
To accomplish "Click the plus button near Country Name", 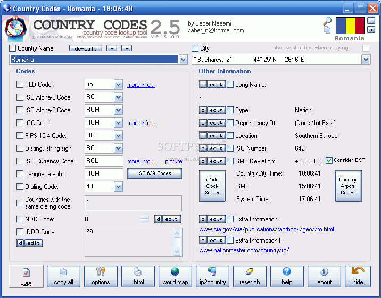I will [127, 48].
